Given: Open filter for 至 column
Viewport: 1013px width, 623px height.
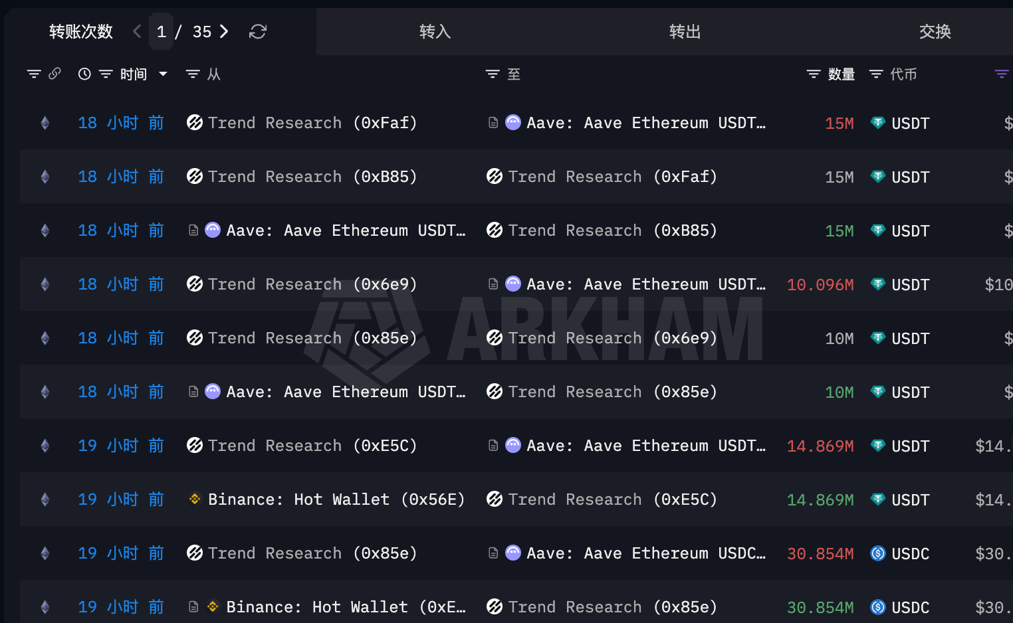Looking at the screenshot, I should tap(493, 74).
